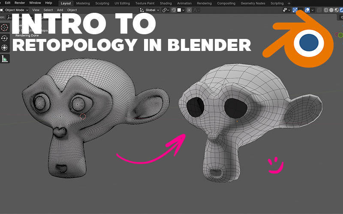Toggle proportional editing

(x=190, y=10)
